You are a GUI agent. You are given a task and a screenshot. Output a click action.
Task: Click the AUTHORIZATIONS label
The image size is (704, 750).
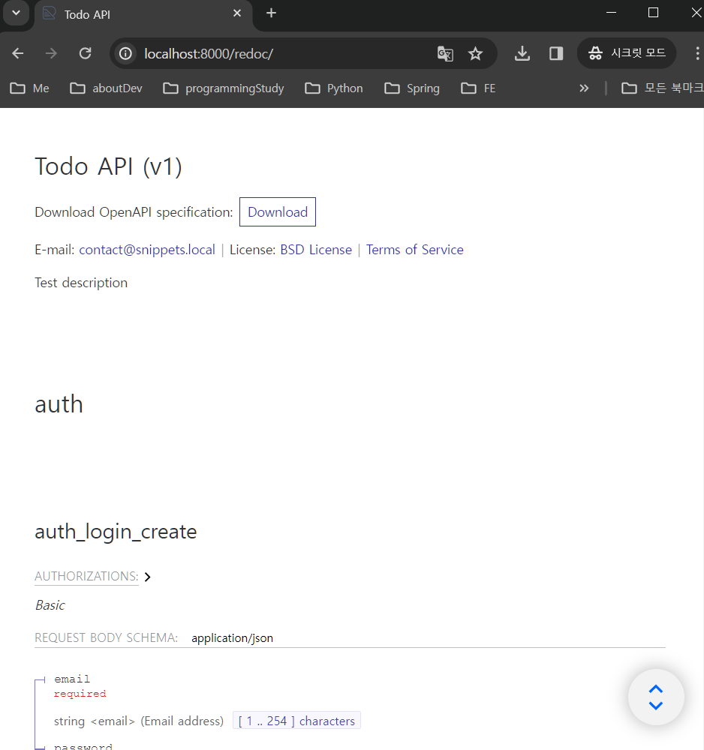click(x=86, y=576)
